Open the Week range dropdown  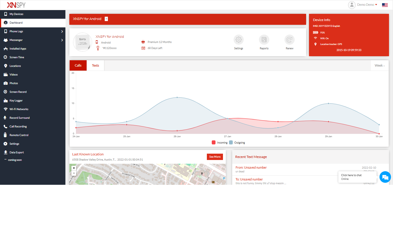[x=380, y=65]
